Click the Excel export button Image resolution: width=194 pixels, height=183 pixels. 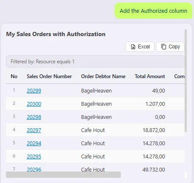coord(140,47)
